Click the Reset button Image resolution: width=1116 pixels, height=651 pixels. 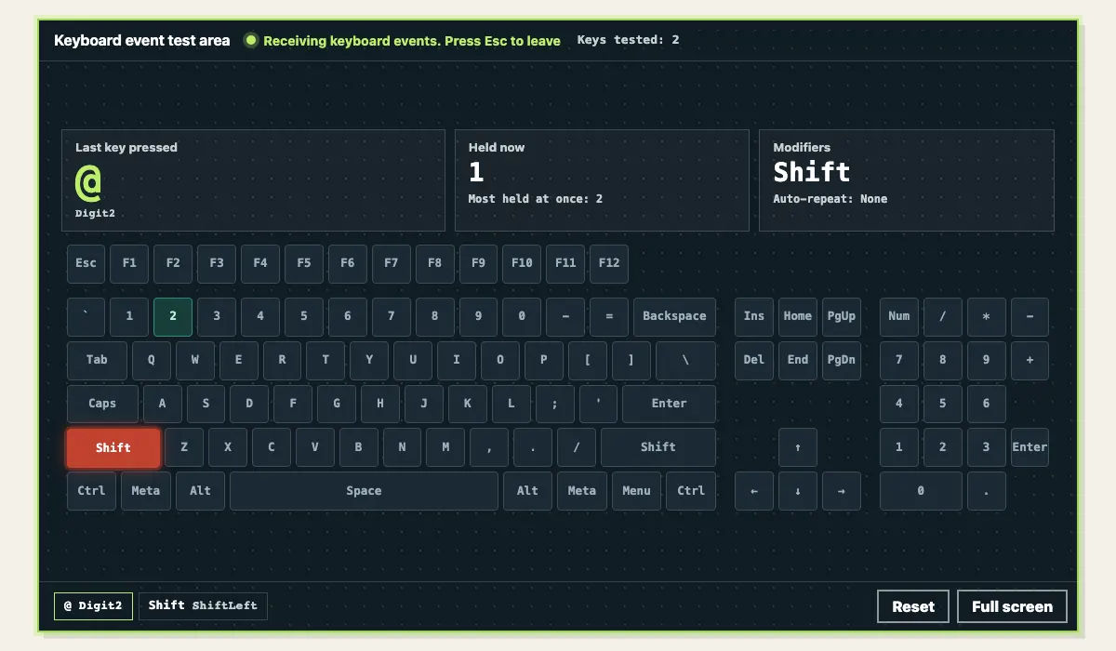(x=913, y=606)
